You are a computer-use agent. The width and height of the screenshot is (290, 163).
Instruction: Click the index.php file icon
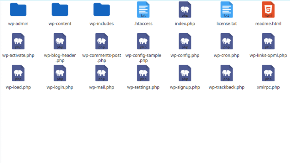coord(185,10)
